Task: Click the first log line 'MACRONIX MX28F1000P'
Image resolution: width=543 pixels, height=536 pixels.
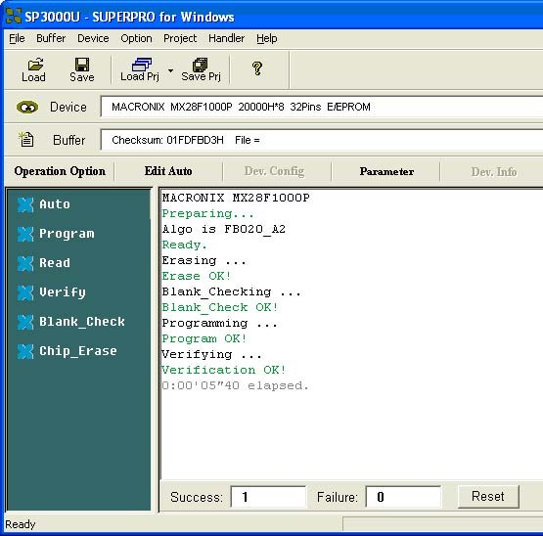Action: point(236,198)
